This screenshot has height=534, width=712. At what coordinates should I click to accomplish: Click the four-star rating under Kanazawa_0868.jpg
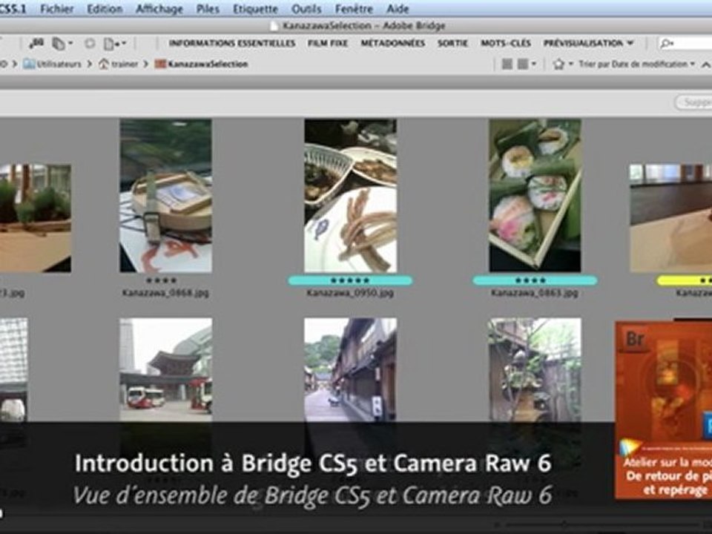162,280
